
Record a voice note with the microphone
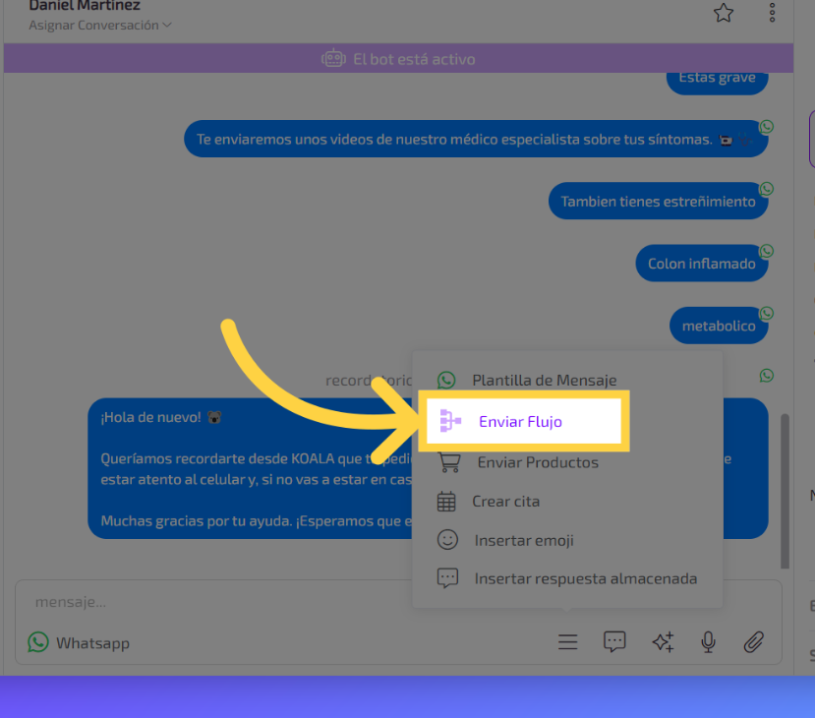[708, 642]
